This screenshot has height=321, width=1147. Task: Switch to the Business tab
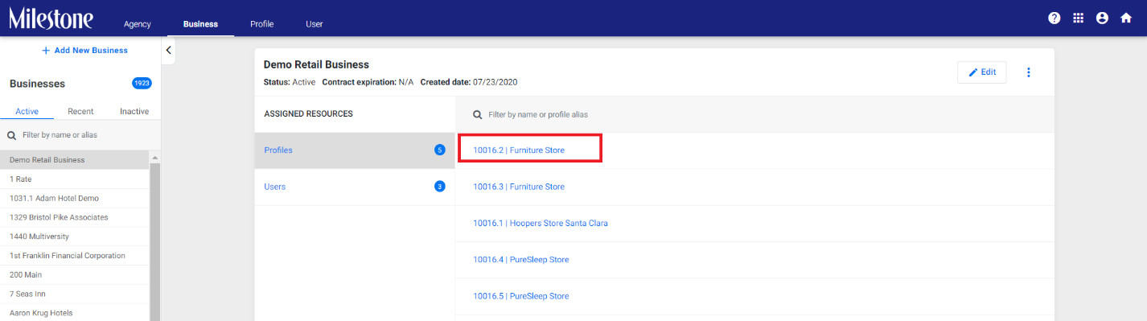click(x=200, y=24)
